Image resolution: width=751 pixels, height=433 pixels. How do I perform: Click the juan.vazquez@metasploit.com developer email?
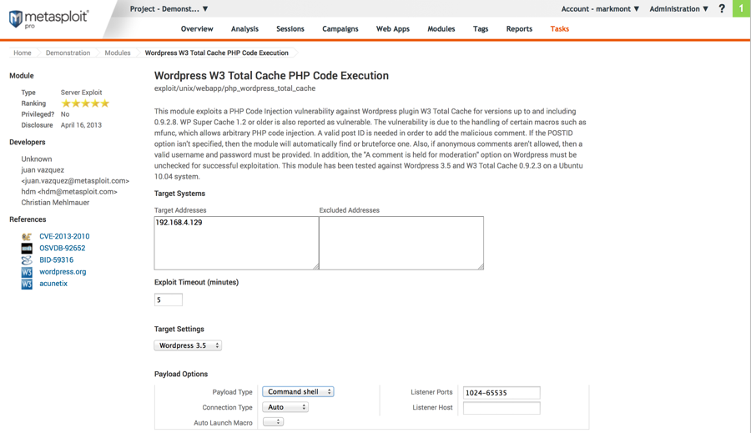click(x=75, y=180)
